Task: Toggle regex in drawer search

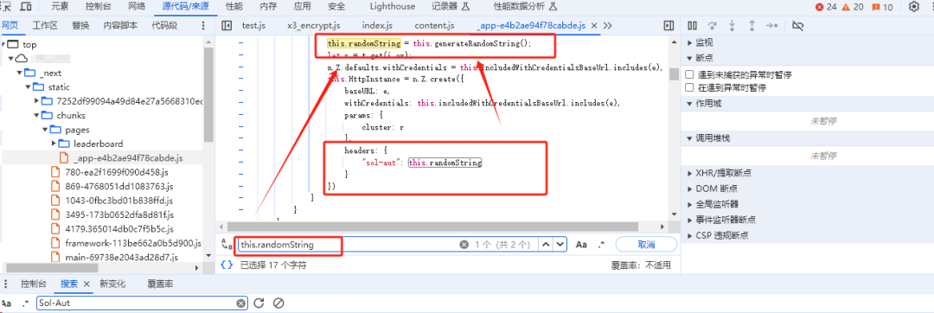Action: (25, 303)
